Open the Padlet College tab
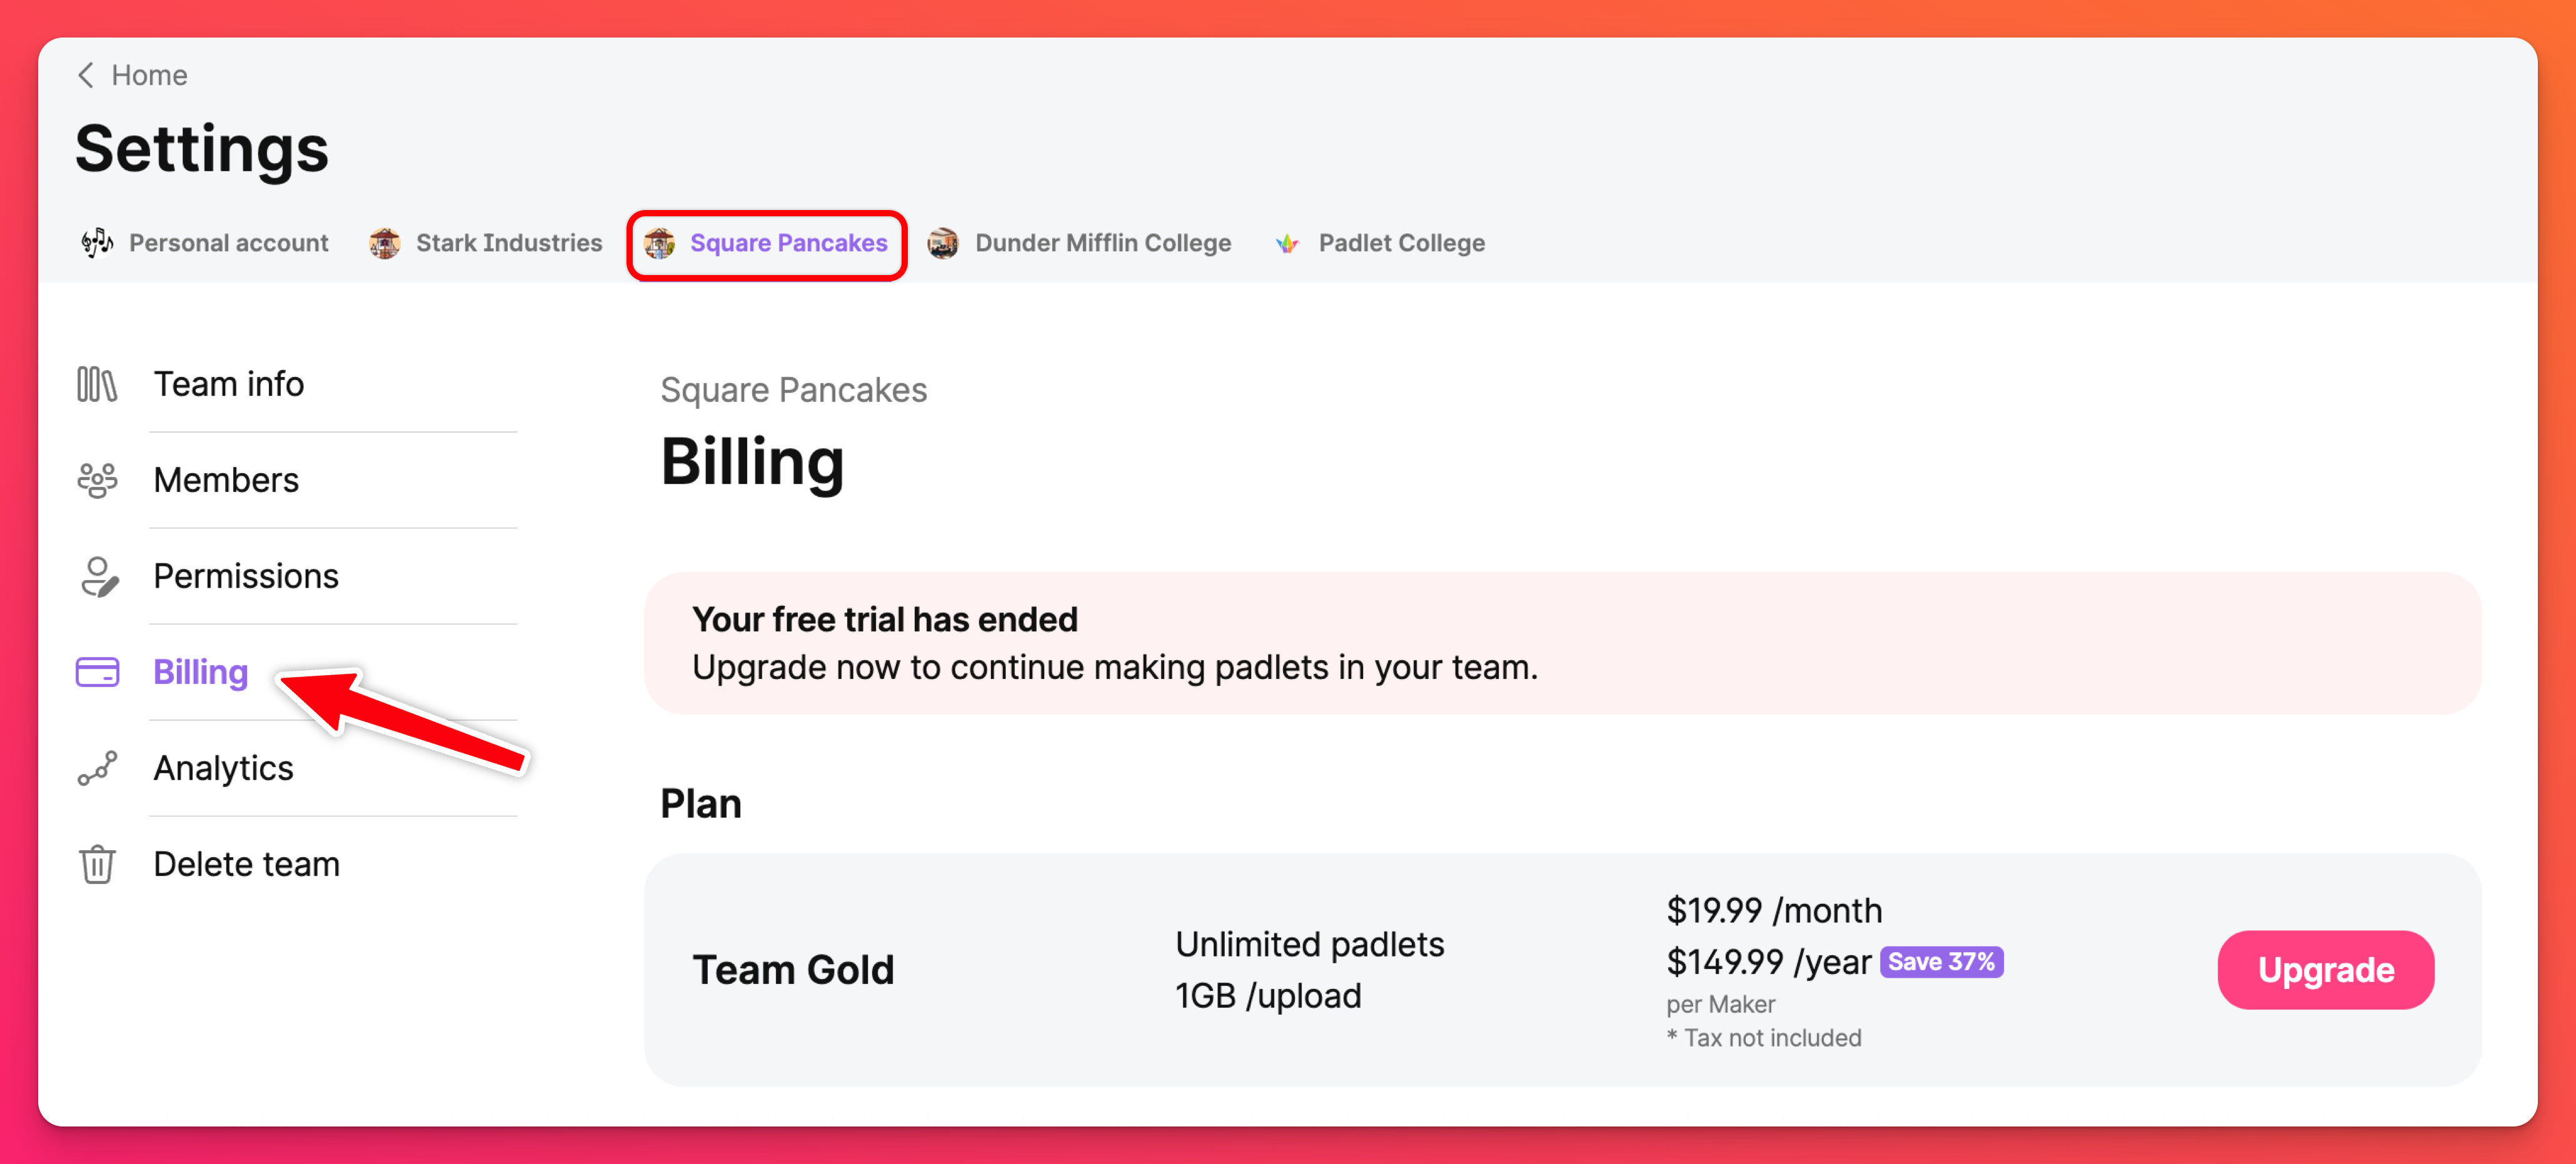Image resolution: width=2576 pixels, height=1164 pixels. point(1400,243)
